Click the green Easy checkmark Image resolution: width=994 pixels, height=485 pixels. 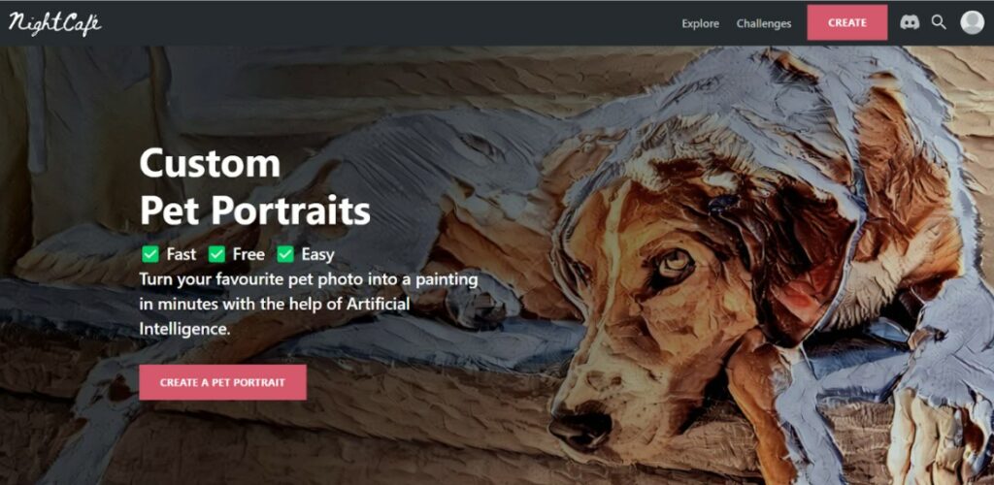(285, 254)
